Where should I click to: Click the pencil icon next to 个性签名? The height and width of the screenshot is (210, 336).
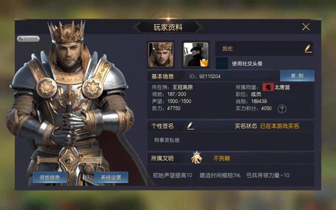(x=190, y=126)
